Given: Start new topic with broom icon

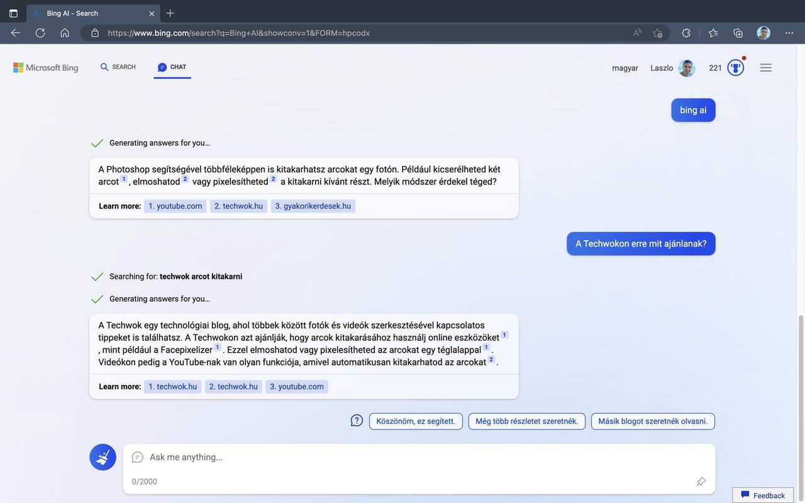Looking at the screenshot, I should tap(103, 457).
